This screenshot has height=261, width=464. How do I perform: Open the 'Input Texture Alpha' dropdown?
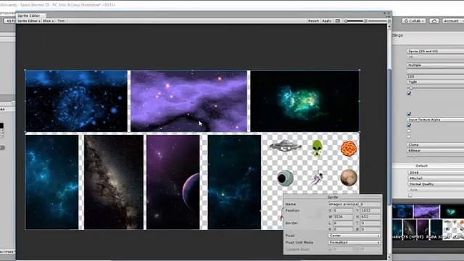(x=435, y=120)
